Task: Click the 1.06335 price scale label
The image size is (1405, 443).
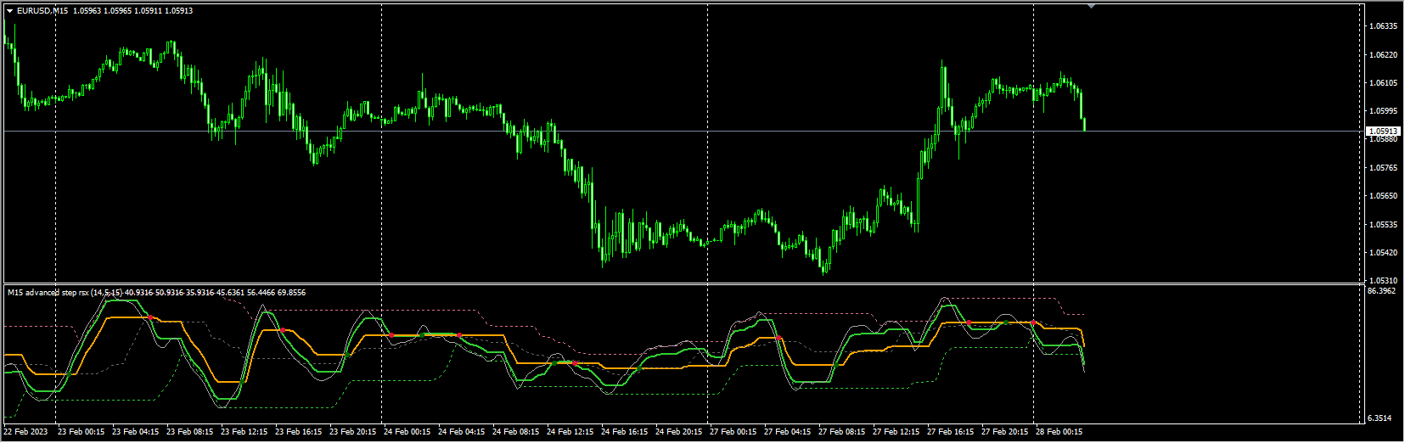Action: (x=1383, y=26)
